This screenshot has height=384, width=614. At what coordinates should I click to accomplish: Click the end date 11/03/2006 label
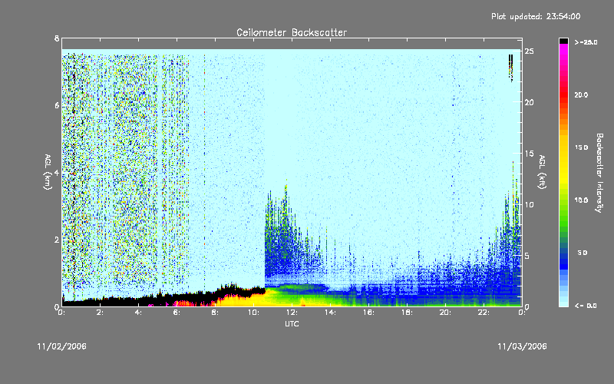[522, 346]
